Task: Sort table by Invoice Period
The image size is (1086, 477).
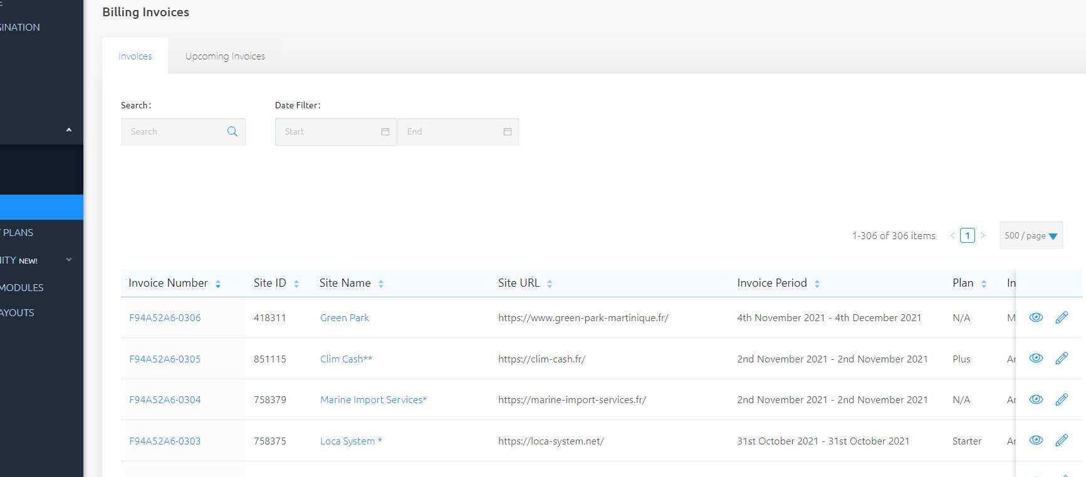Action: (817, 284)
